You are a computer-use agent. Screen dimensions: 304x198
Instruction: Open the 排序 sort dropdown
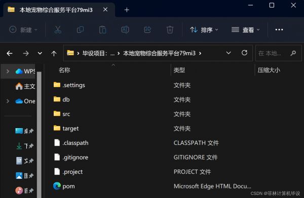(204, 30)
